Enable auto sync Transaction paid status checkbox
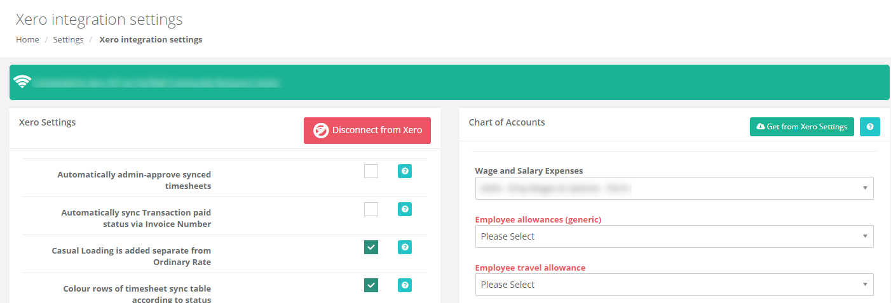The height and width of the screenshot is (303, 891). click(371, 209)
